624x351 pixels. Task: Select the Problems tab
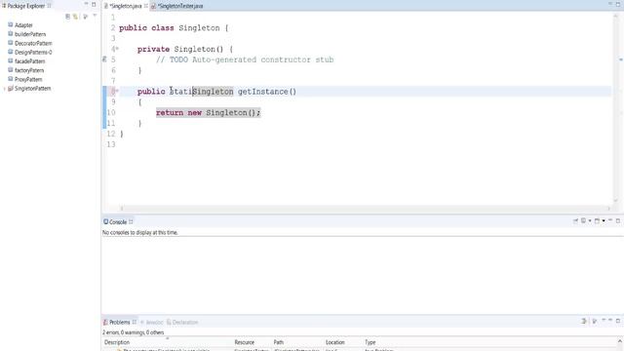[x=119, y=322]
